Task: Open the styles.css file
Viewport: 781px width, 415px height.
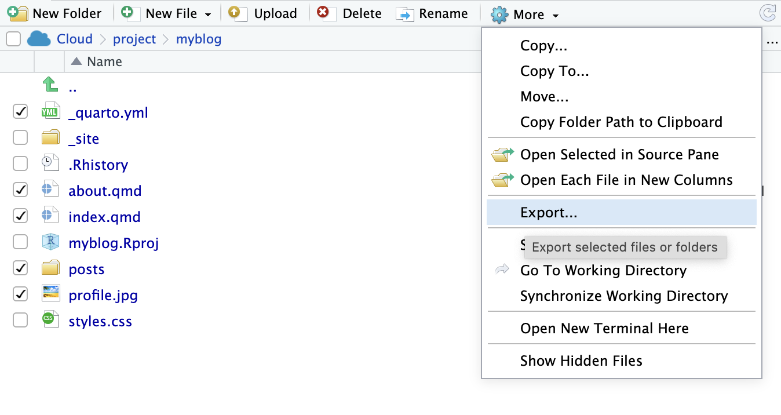Action: tap(100, 321)
